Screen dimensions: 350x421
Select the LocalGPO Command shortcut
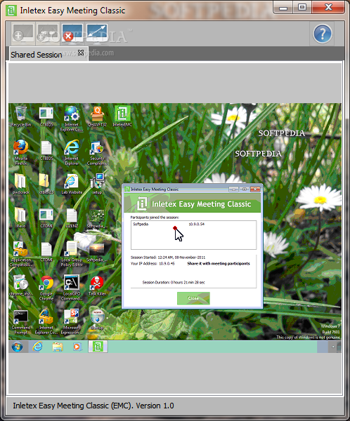71,288
